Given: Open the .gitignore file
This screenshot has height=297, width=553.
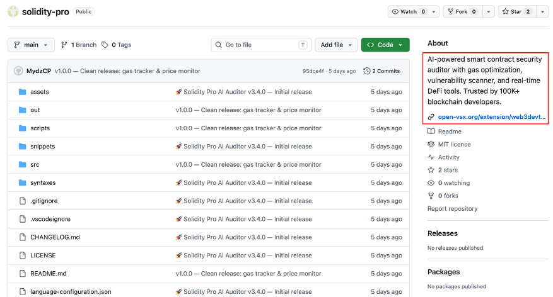Looking at the screenshot, I should click(x=44, y=201).
